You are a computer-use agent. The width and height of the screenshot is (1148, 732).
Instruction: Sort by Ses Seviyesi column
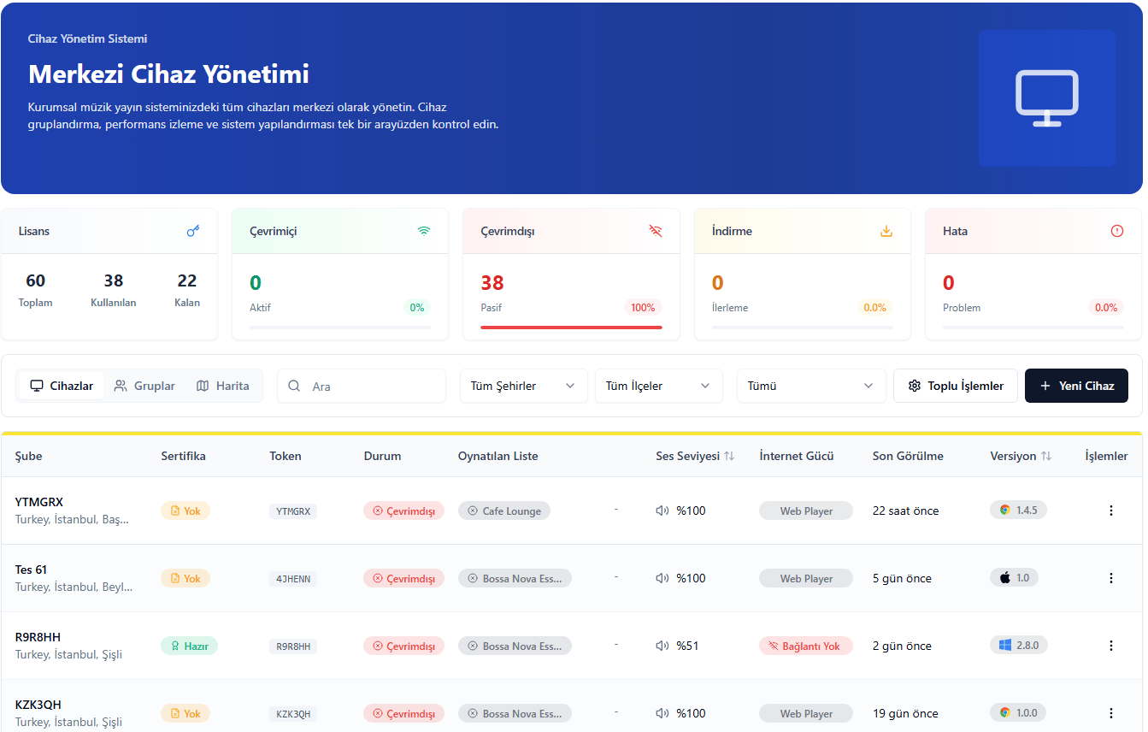(728, 457)
